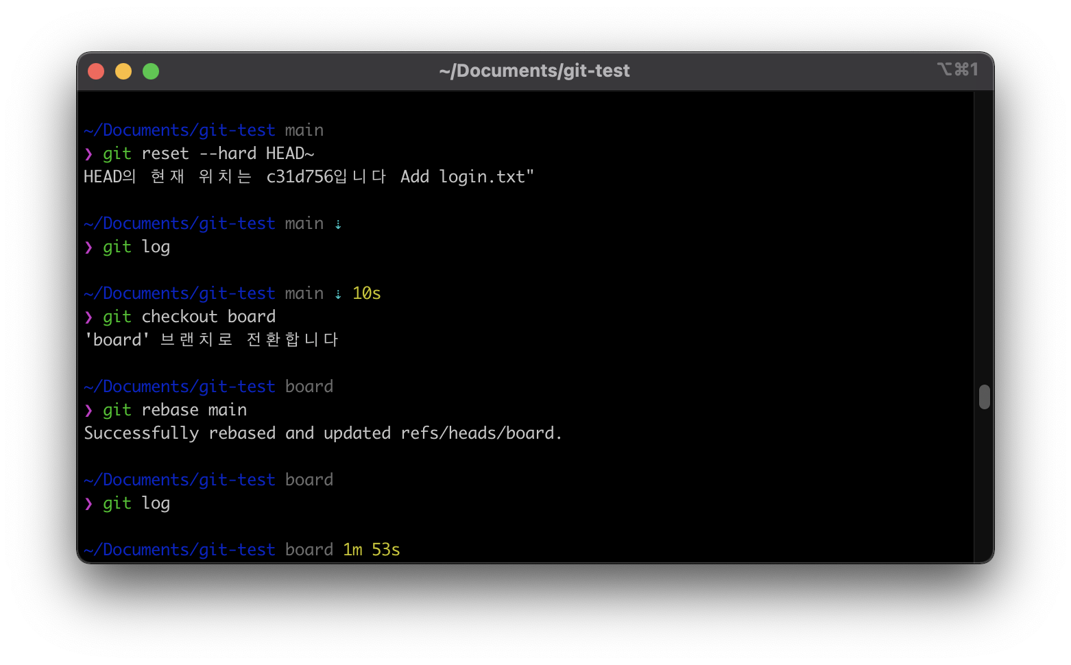Click the down-arrow indicator on the 10s prompt line

pos(338,293)
